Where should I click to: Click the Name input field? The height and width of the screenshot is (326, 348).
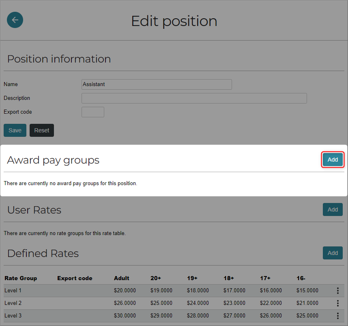(157, 84)
